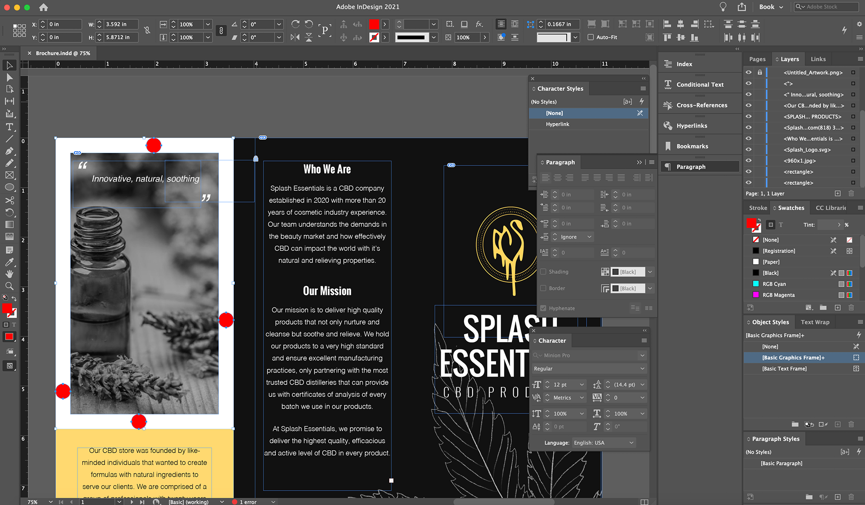Select the Scissors tool
The height and width of the screenshot is (505, 865).
pos(9,200)
